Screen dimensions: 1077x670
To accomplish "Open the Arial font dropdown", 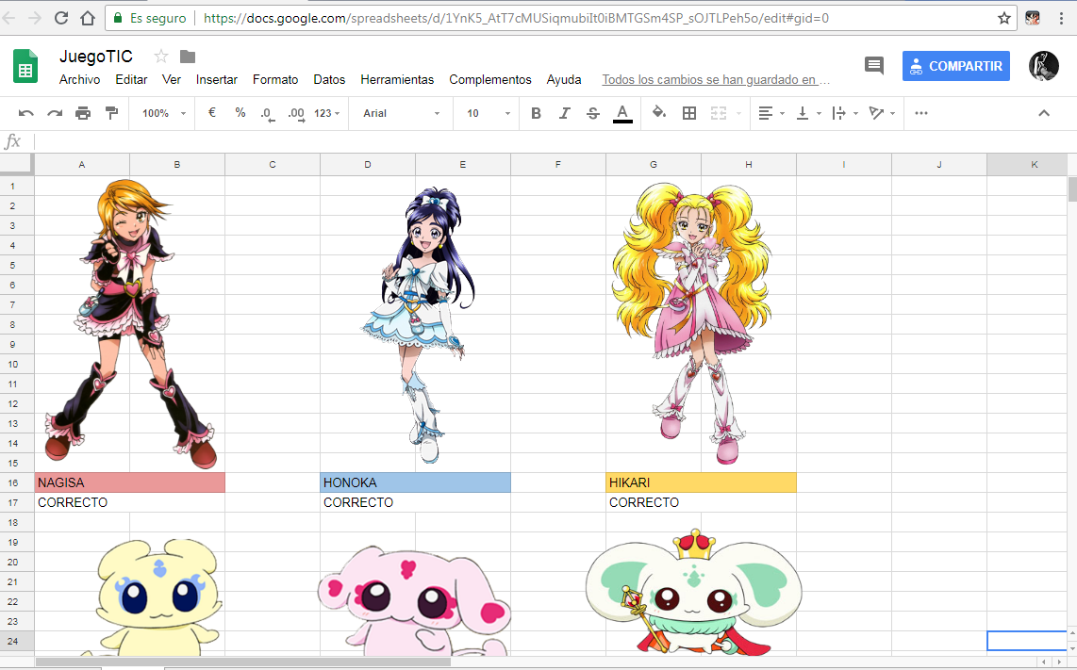I will tap(401, 113).
